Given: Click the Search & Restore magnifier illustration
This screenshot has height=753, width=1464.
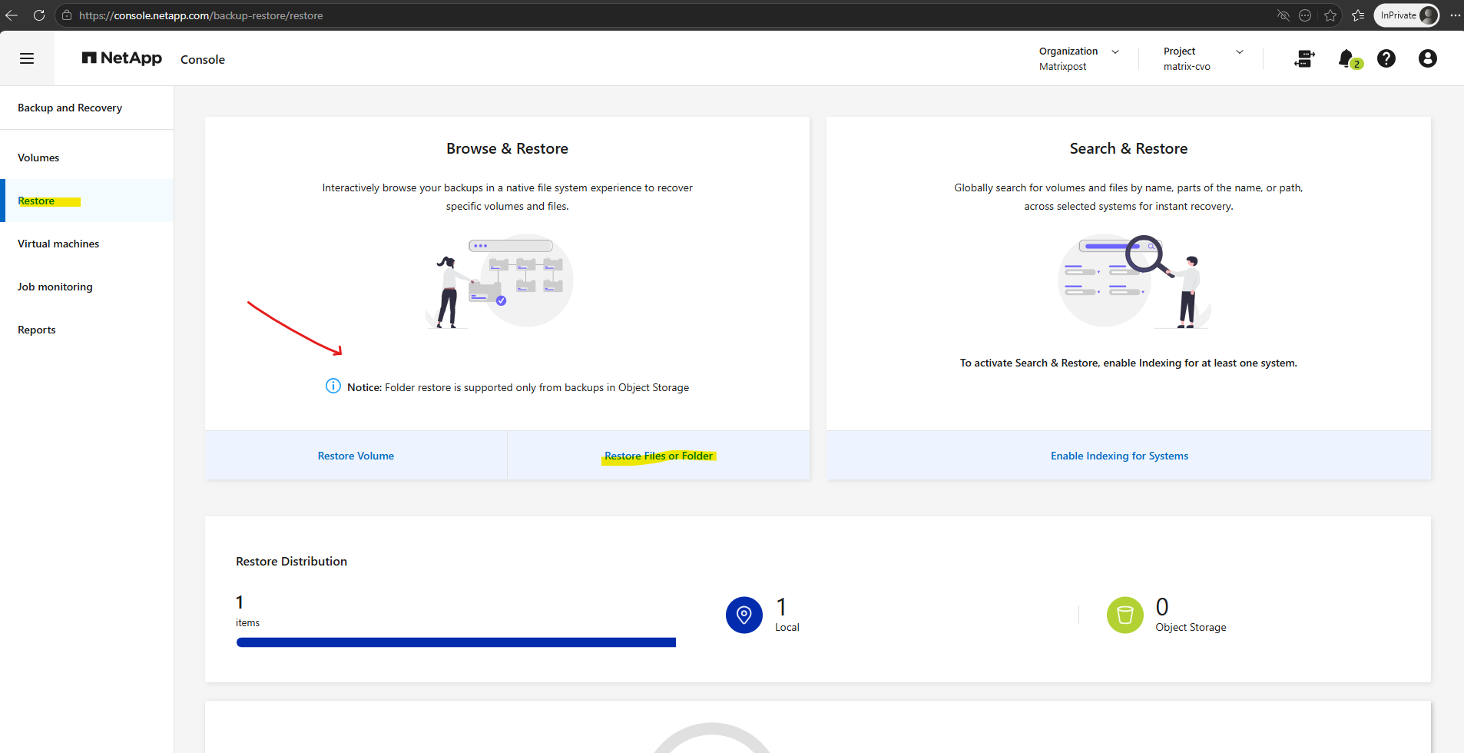Looking at the screenshot, I should (x=1134, y=281).
